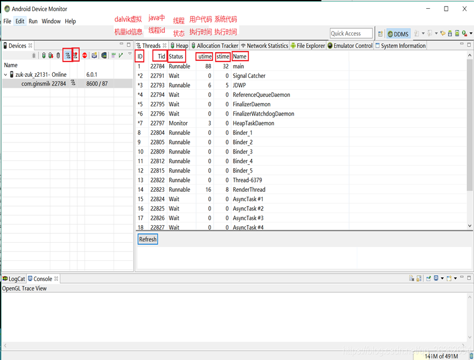Click the Cause GC trash can icon

[58, 55]
